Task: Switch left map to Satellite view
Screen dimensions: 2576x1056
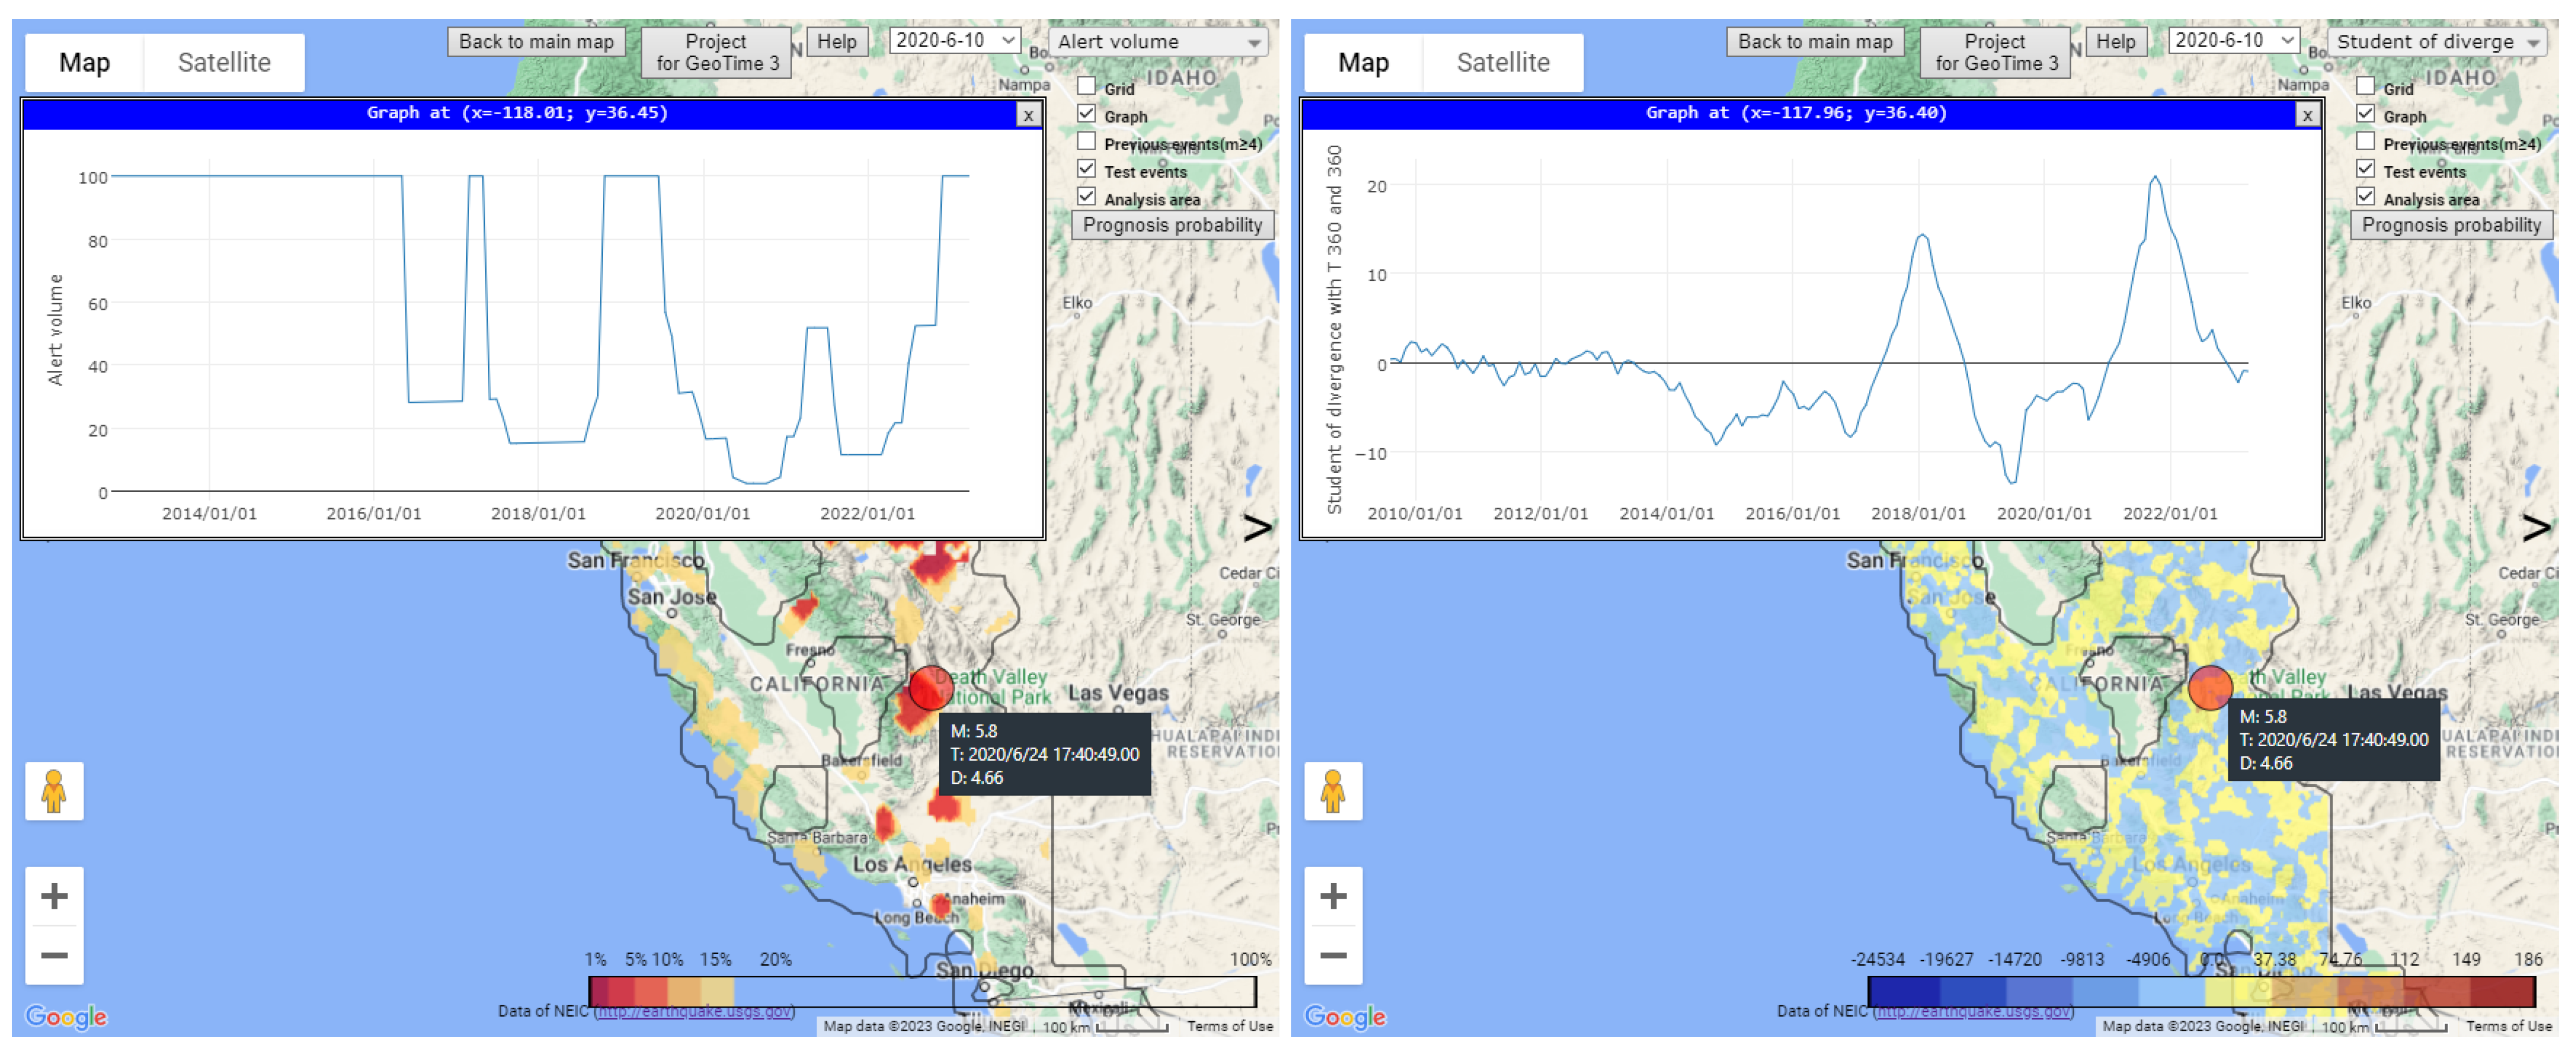Action: pos(224,63)
